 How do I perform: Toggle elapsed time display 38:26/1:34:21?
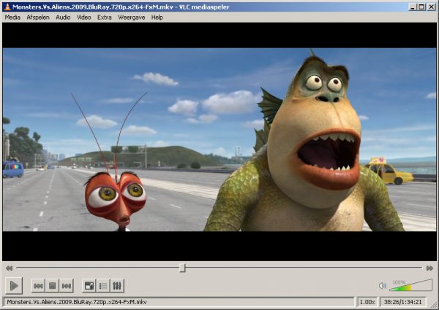[402, 302]
